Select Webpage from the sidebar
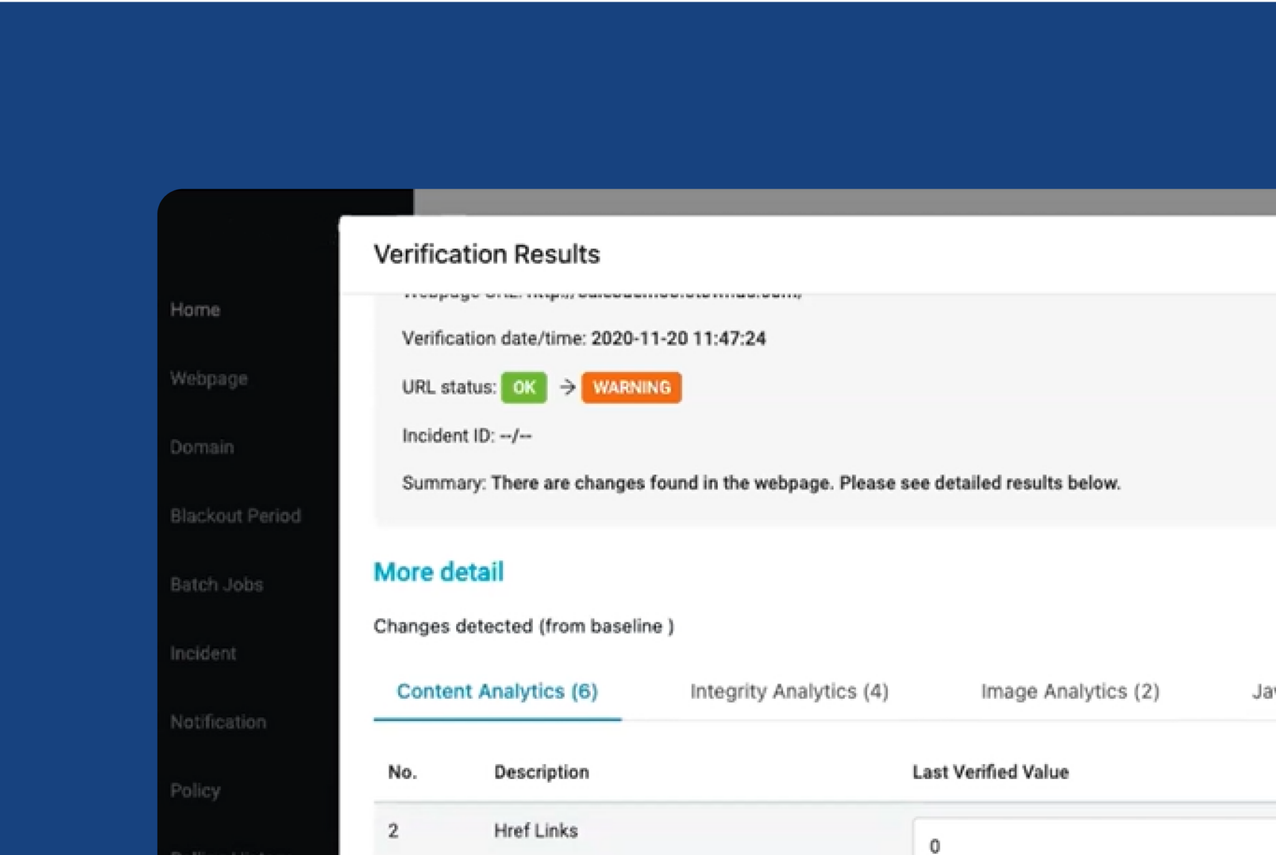 208,379
